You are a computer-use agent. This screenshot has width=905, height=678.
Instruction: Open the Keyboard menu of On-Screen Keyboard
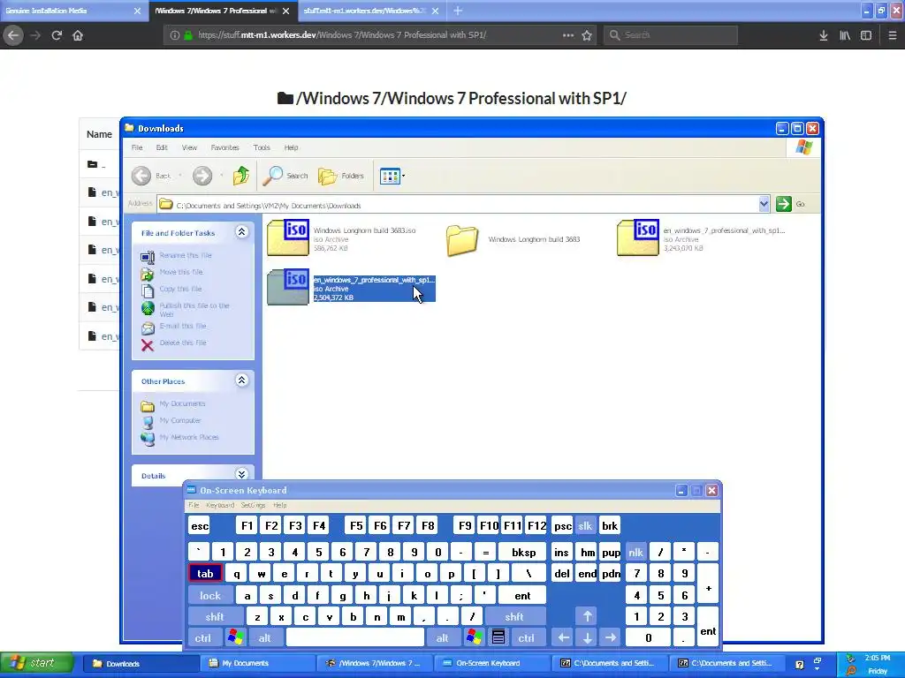tap(220, 505)
